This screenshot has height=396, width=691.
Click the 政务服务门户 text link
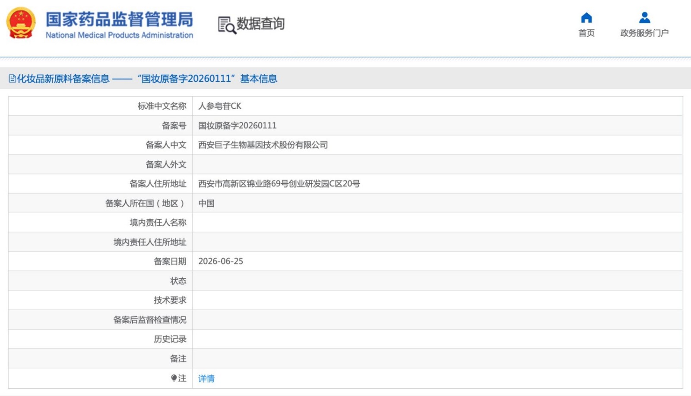point(644,33)
